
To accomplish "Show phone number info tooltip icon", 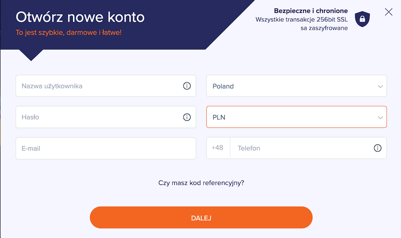I will tap(377, 148).
